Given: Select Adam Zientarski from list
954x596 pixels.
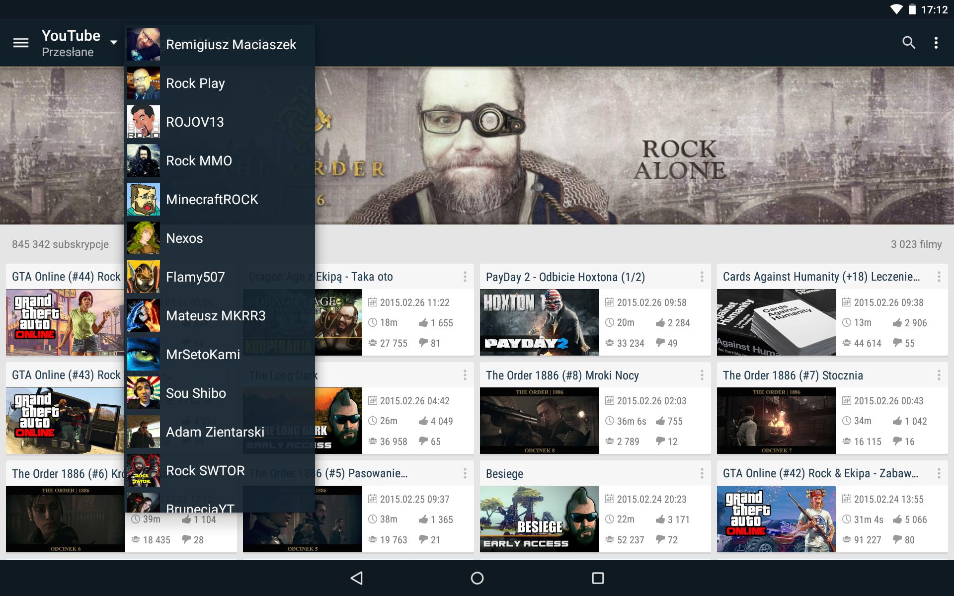Looking at the screenshot, I should pos(220,432).
